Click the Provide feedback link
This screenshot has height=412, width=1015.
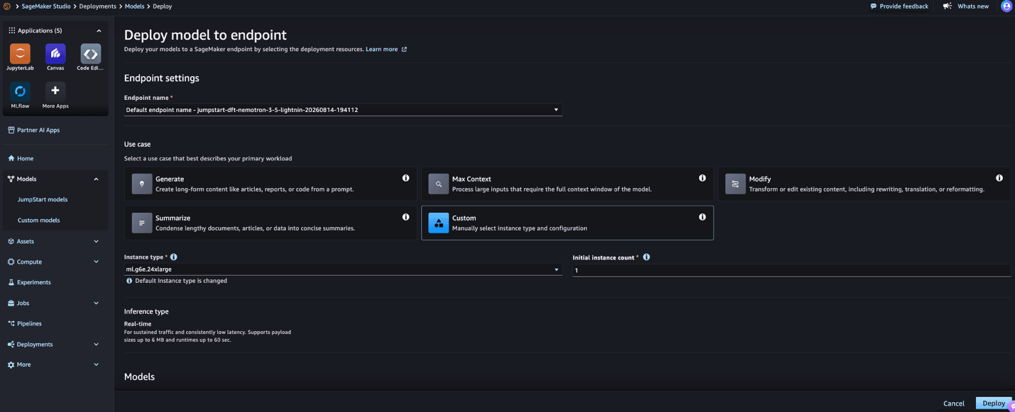tap(904, 6)
